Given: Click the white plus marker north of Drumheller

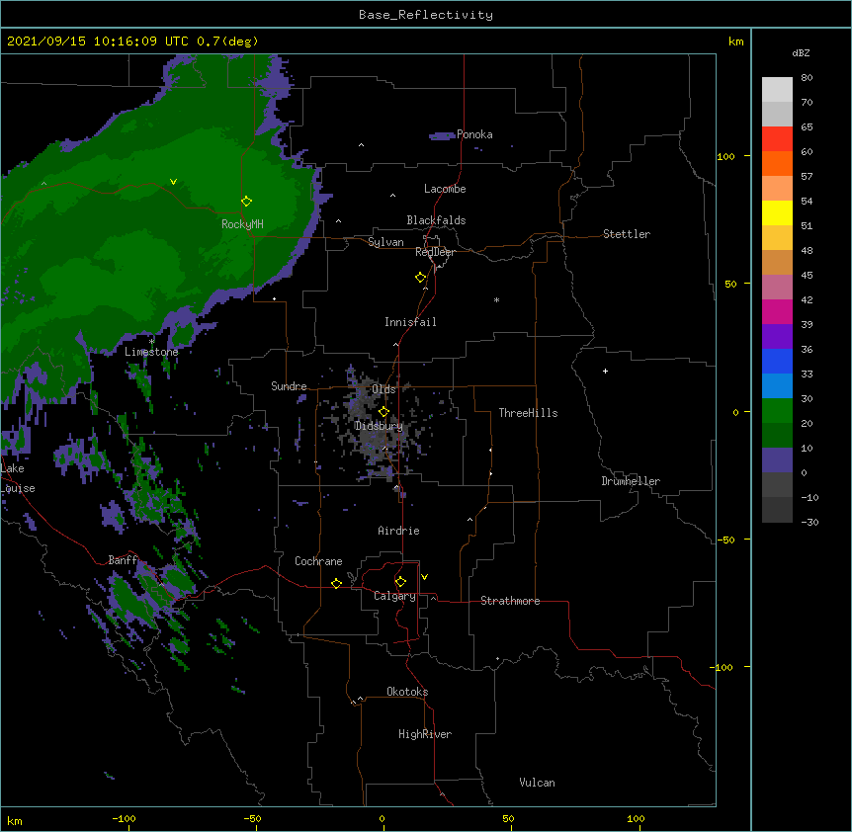Looking at the screenshot, I should coord(605,371).
